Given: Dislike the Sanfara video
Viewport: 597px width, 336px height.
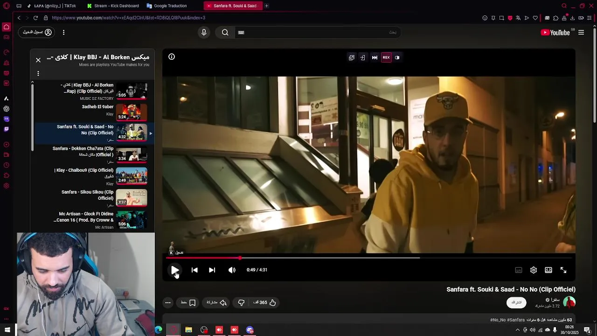Looking at the screenshot, I should tap(241, 302).
